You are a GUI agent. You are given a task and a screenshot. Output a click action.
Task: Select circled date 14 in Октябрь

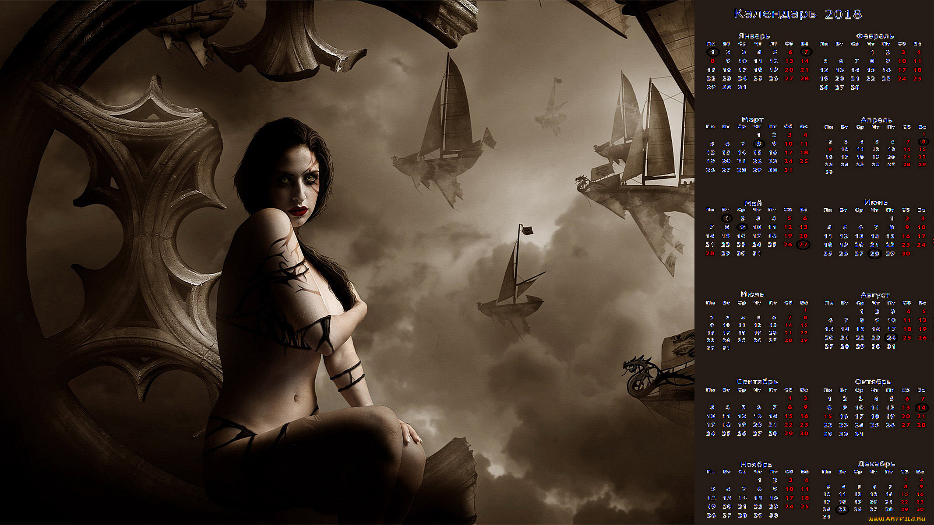921,408
